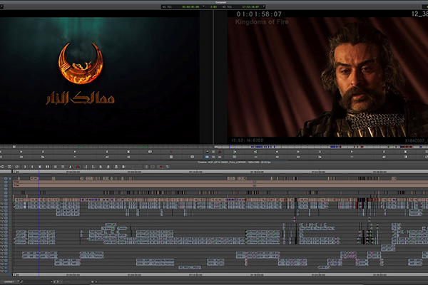This screenshot has width=428, height=285.
Task: Click the Focus button beside the Untitled view menu
Action: [x=21, y=281]
